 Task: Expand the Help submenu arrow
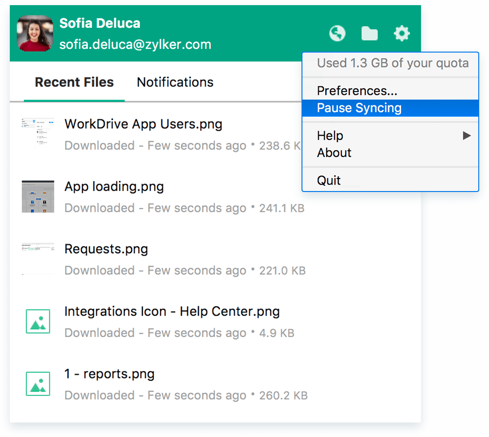click(466, 136)
